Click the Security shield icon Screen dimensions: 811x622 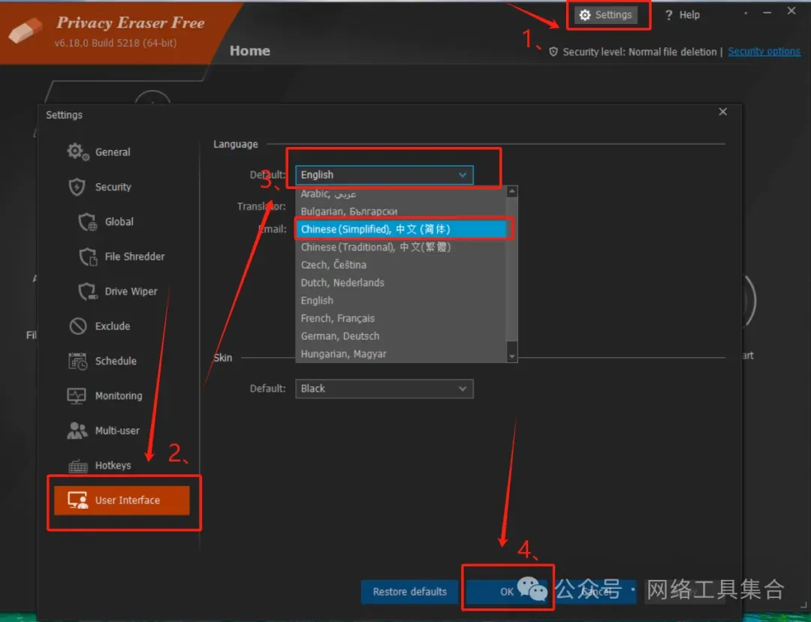tap(77, 187)
